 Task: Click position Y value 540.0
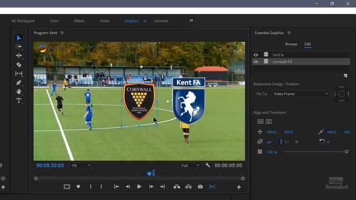(x=288, y=132)
